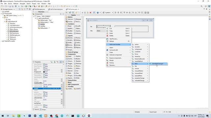Toggle the ignoreRepaint false checkbox

(44, 74)
